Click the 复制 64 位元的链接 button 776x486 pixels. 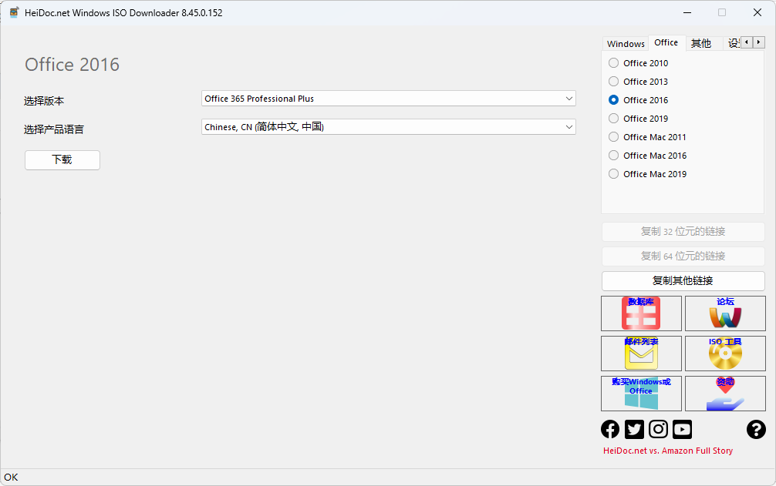683,256
